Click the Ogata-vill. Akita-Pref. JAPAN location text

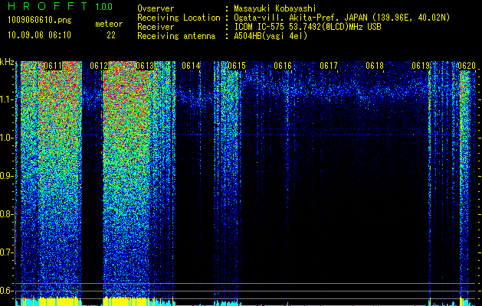342,18
